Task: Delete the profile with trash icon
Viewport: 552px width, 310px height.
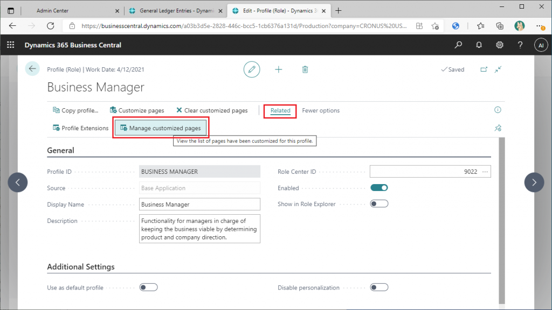Action: coord(305,69)
